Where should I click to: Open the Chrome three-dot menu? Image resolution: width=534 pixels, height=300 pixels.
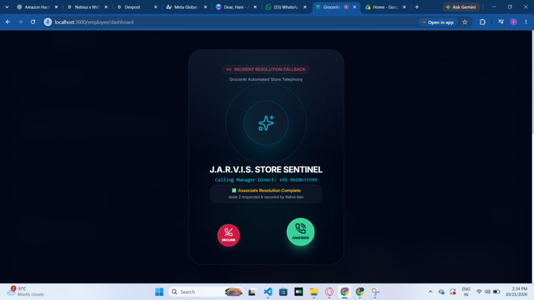pos(526,22)
